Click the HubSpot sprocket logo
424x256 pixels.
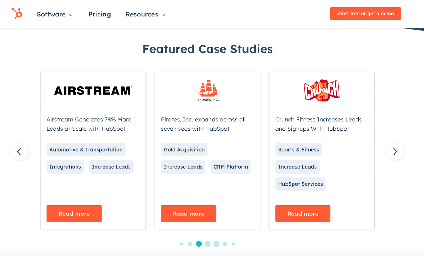tap(17, 14)
